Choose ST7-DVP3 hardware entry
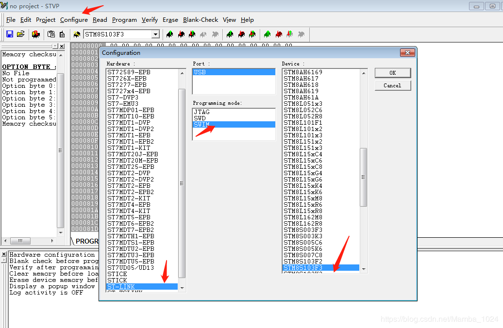 click(142, 98)
